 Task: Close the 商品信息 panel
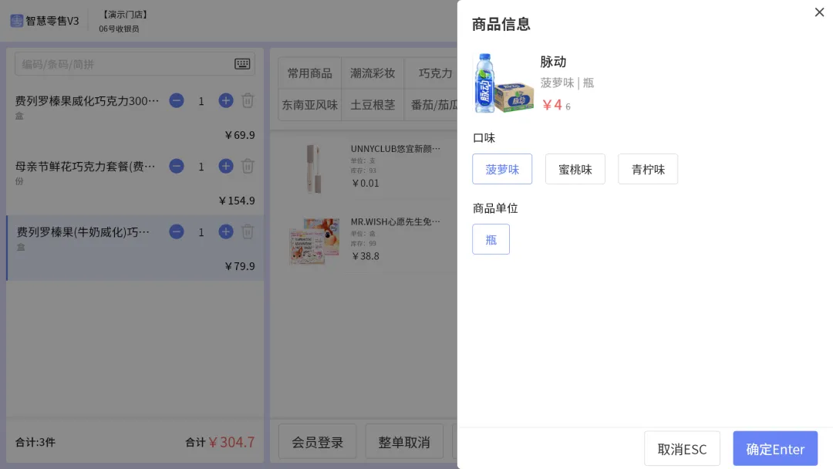(x=819, y=12)
